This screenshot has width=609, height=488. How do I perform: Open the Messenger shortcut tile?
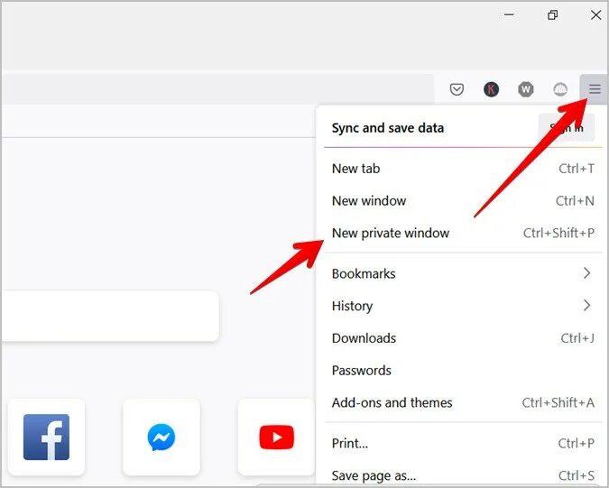click(161, 437)
